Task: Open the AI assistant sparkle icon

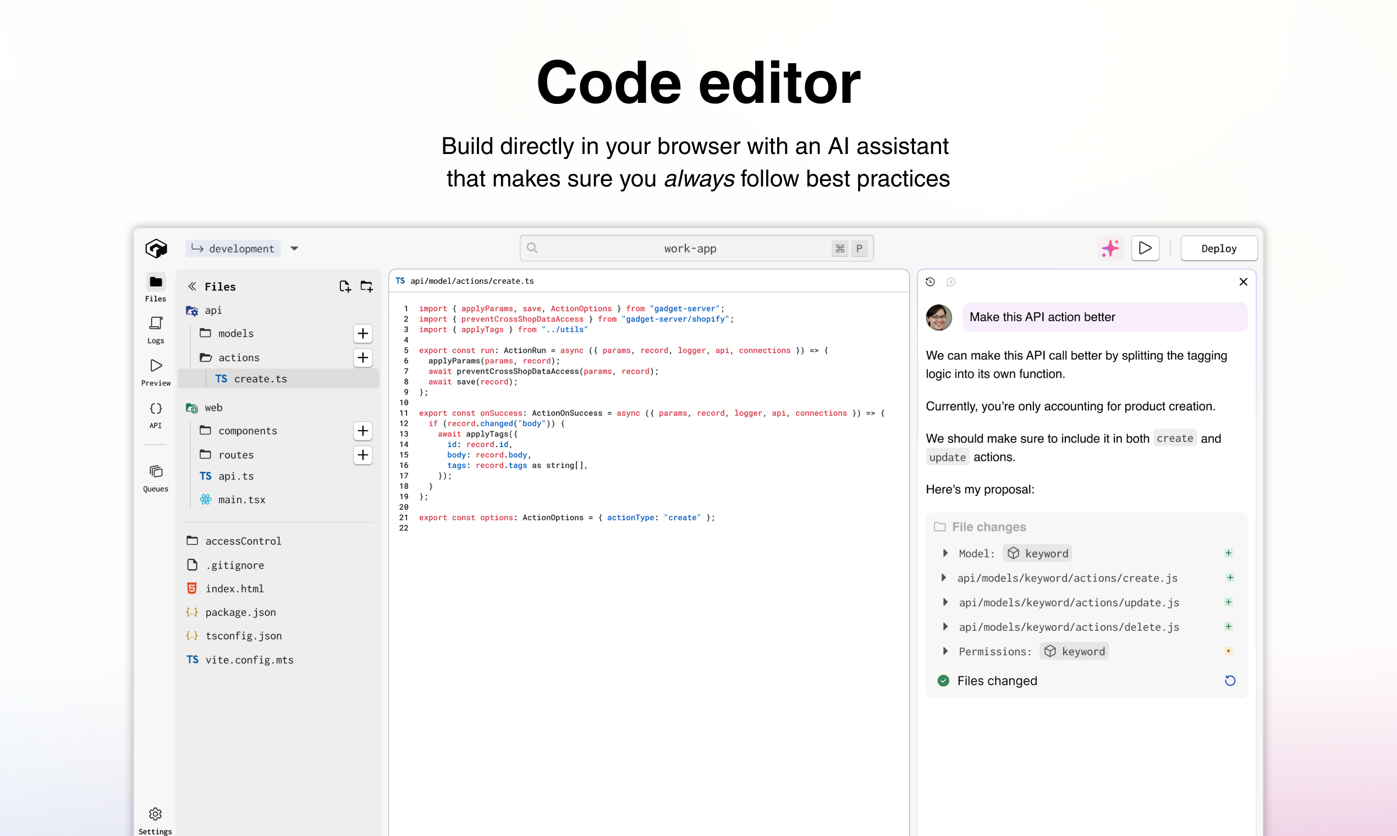Action: [x=1110, y=249]
